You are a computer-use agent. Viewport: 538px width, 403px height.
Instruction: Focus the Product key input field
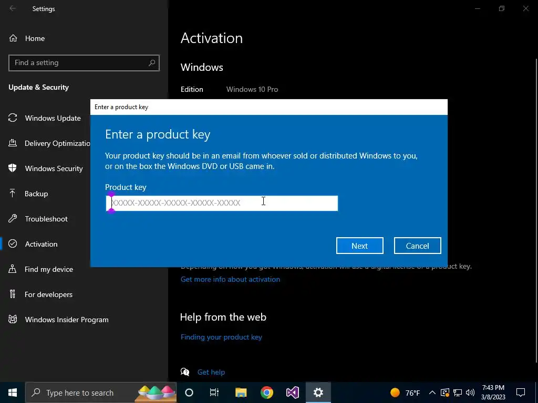[222, 203]
